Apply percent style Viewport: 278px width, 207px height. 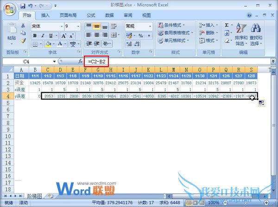click(x=141, y=36)
